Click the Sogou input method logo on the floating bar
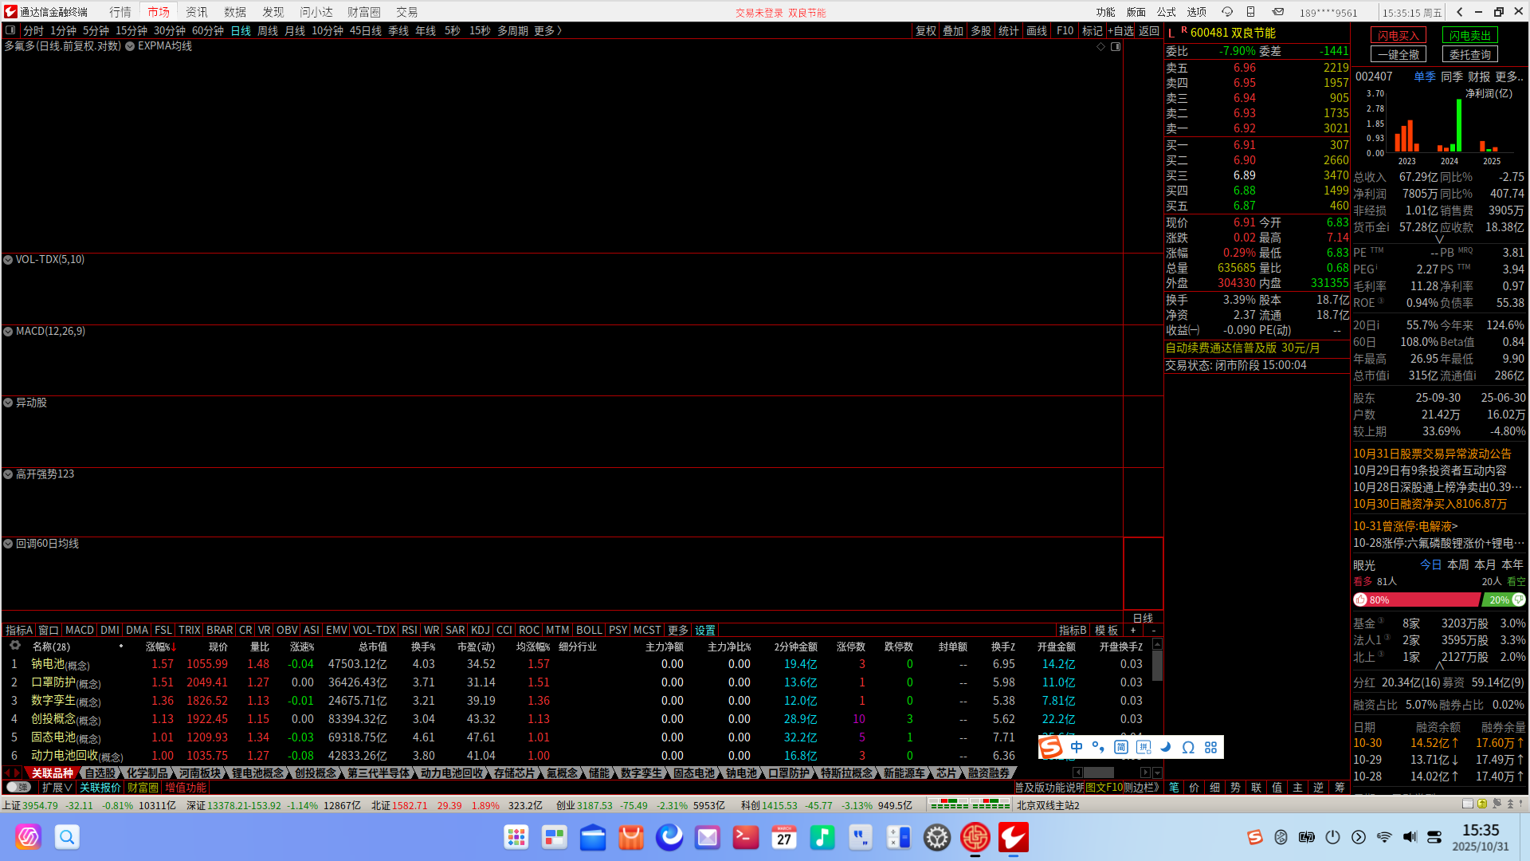Screen dimensions: 1530x861 pyautogui.click(x=1051, y=747)
